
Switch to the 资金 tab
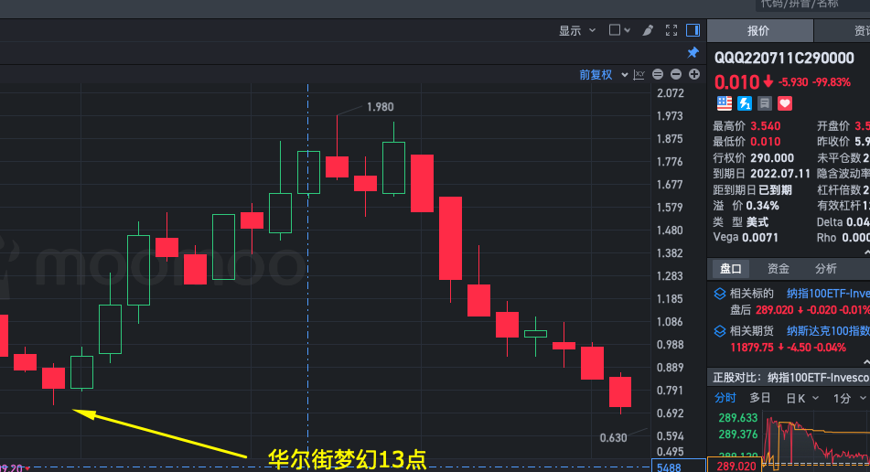[x=778, y=269]
